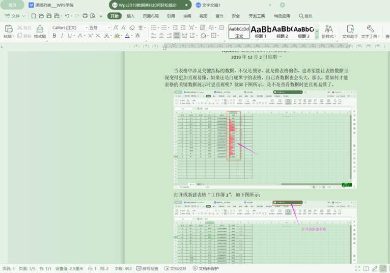
Task: Click the Open folder icon
Action: [41, 16]
